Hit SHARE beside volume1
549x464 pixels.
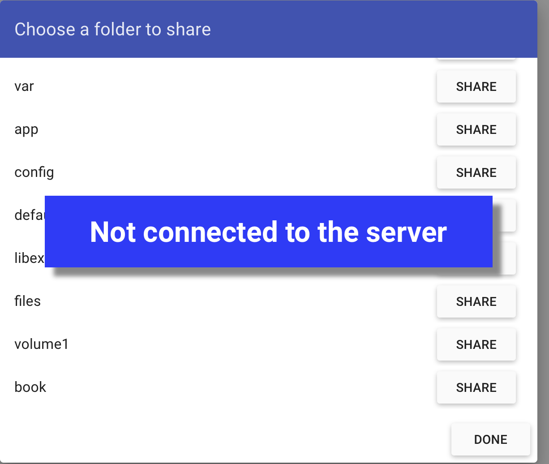476,344
